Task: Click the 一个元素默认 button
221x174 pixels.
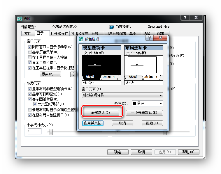Action: click(144, 113)
